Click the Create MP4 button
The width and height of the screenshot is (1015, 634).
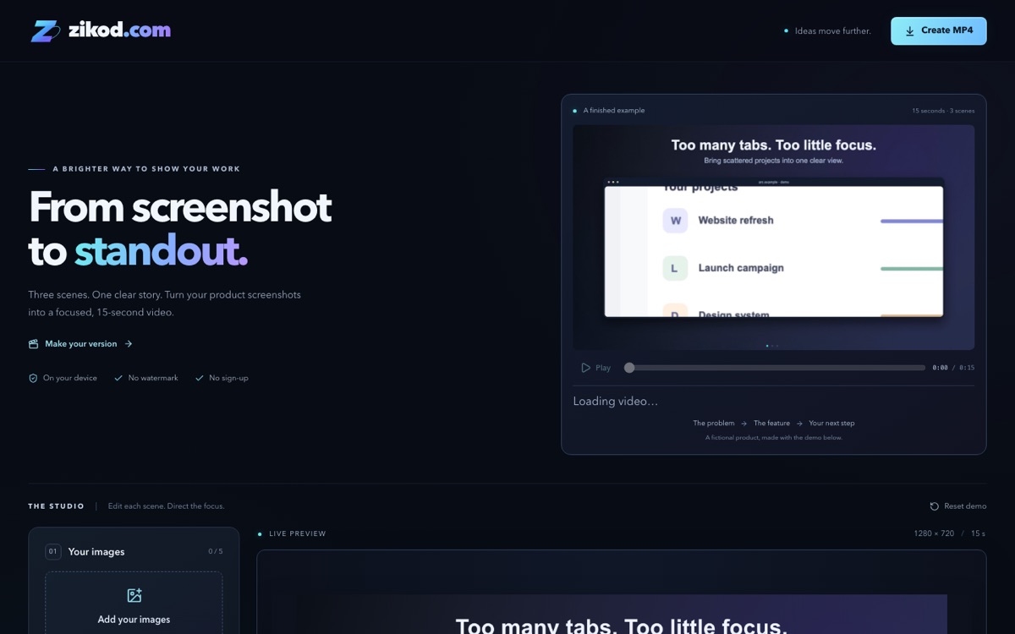[x=938, y=30]
